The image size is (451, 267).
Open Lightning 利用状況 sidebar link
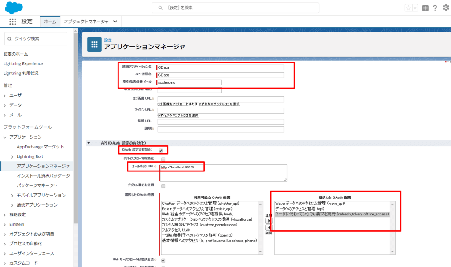[21, 74]
